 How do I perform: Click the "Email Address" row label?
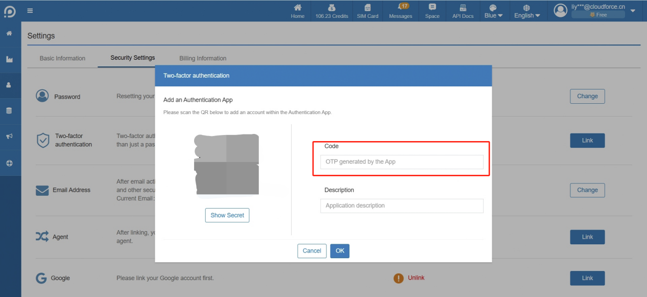pyautogui.click(x=71, y=190)
